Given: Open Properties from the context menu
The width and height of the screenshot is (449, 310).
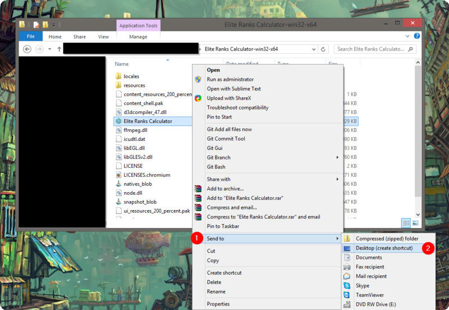Looking at the screenshot, I should pos(268,304).
